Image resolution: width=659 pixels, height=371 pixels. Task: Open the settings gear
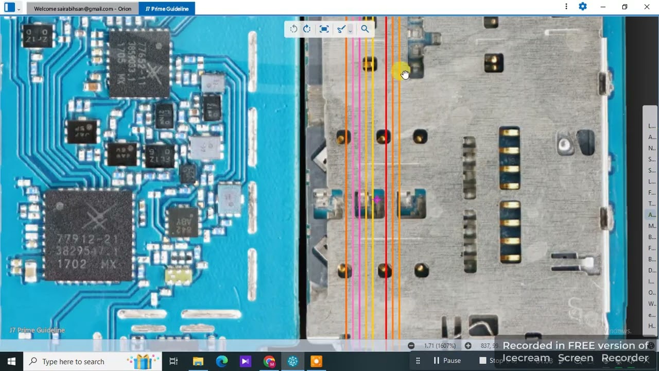(x=583, y=7)
